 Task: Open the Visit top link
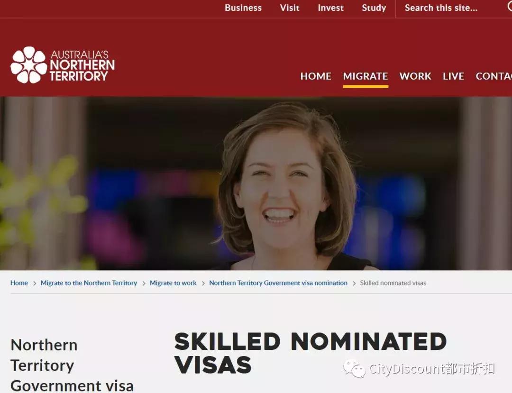[x=290, y=8]
